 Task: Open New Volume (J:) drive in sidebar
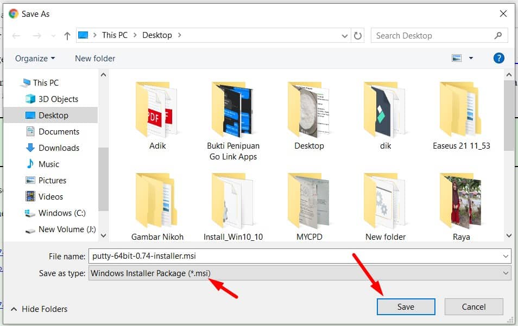click(67, 229)
